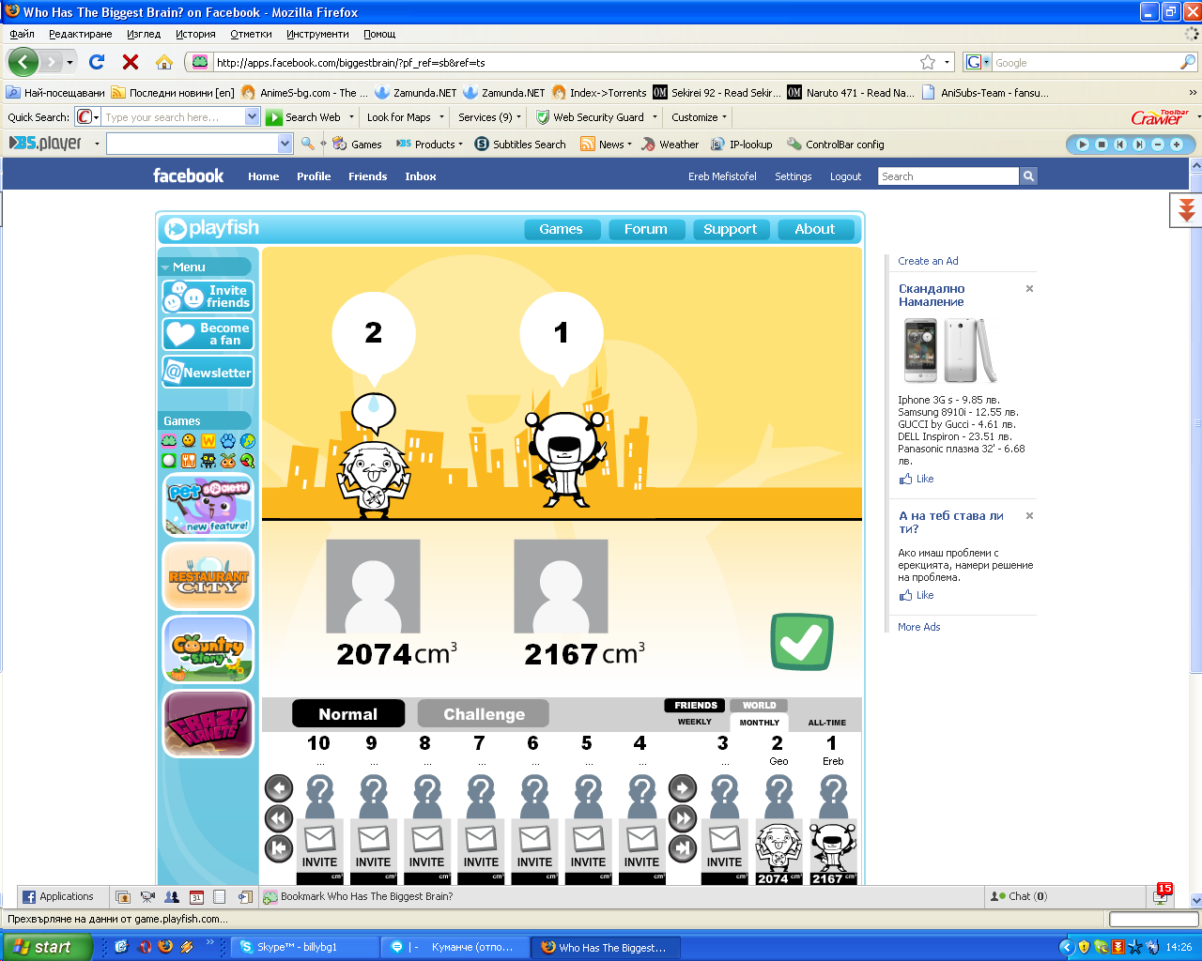Screen dimensions: 1202x961
Task: Collapse the playfish Menu section
Action: (166, 267)
